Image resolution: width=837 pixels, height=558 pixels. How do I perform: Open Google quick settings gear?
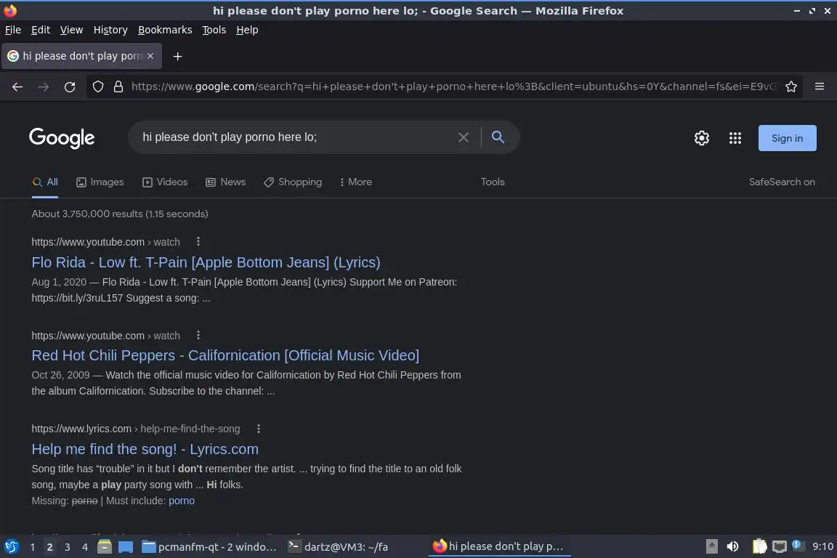tap(701, 138)
